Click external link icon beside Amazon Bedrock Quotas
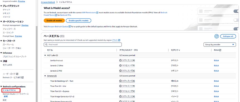The height and width of the screenshot is (102, 240). 70,26
